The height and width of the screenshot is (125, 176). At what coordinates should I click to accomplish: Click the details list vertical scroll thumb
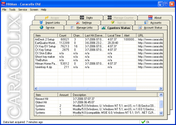(161, 104)
